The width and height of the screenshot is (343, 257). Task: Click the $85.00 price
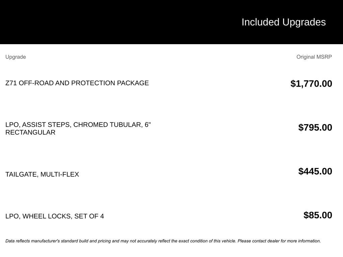click(318, 215)
